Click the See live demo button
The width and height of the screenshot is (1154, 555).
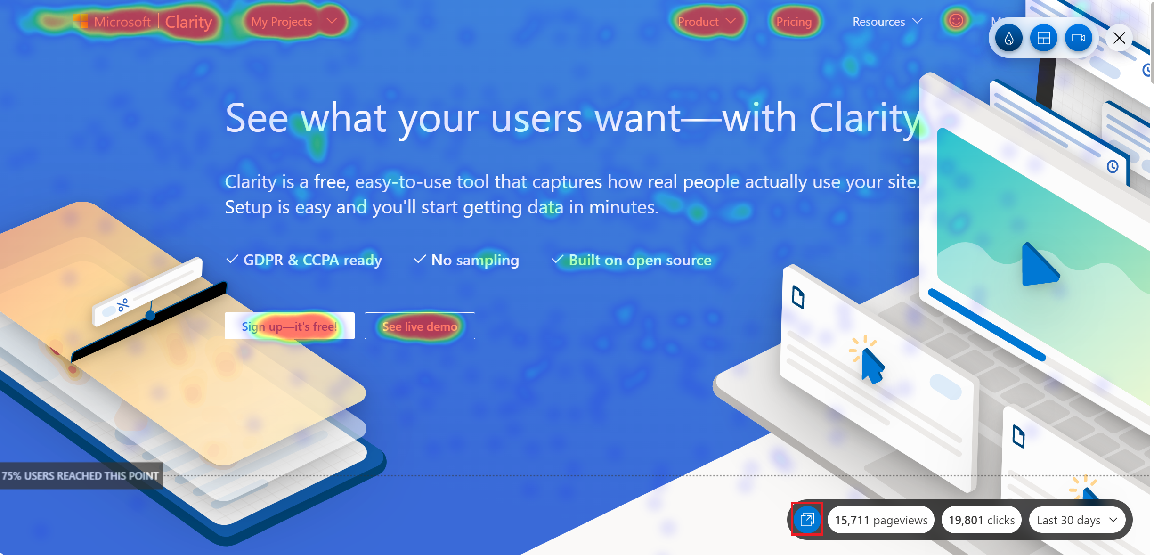tap(419, 326)
